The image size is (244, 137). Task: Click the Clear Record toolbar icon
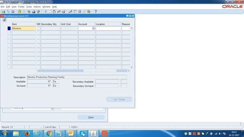click(59, 12)
